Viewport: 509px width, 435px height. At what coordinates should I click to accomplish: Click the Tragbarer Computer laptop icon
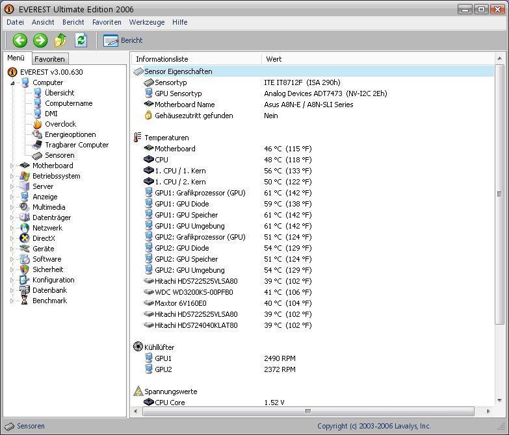38,145
